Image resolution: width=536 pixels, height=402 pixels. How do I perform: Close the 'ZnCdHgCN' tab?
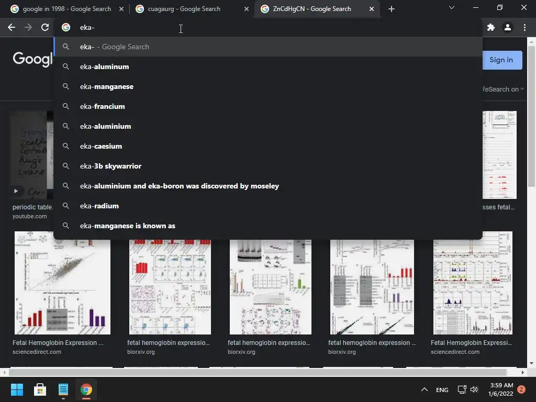(x=372, y=9)
